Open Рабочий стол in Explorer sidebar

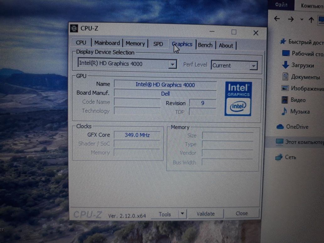click(308, 54)
